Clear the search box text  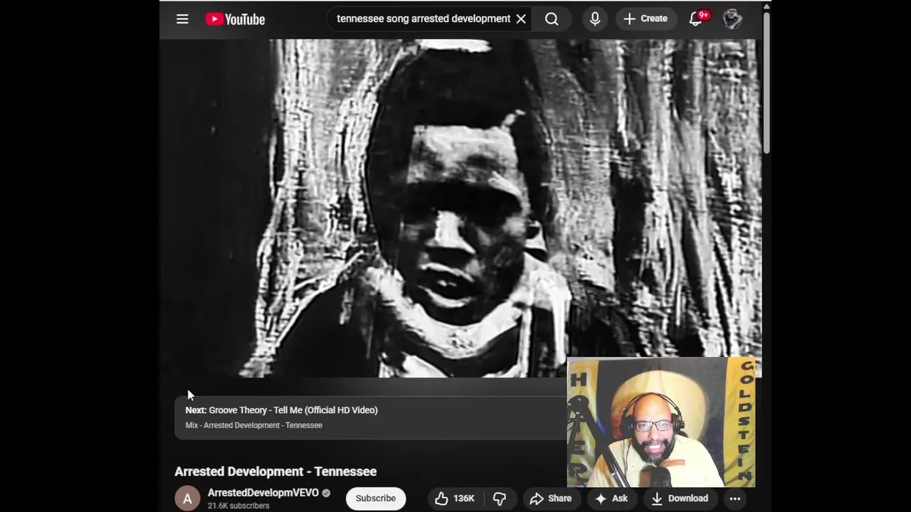coord(521,18)
